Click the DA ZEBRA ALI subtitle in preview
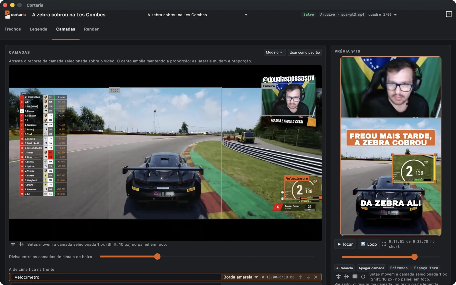 pyautogui.click(x=391, y=203)
